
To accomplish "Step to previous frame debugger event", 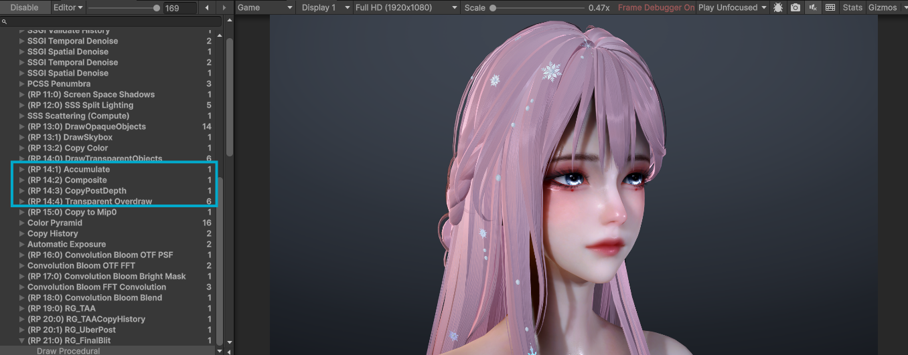I will click(x=207, y=8).
